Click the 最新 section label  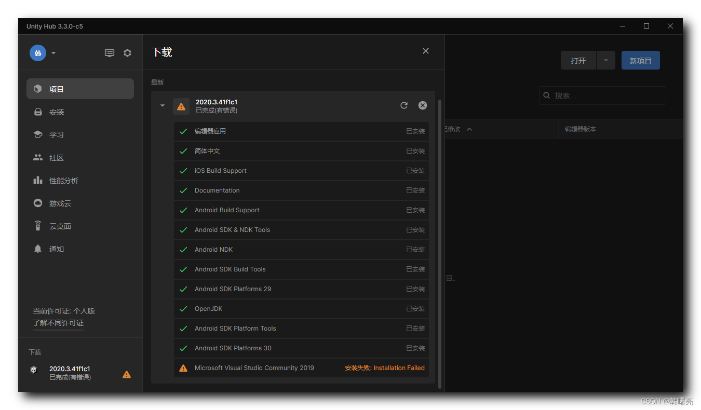[x=157, y=82]
